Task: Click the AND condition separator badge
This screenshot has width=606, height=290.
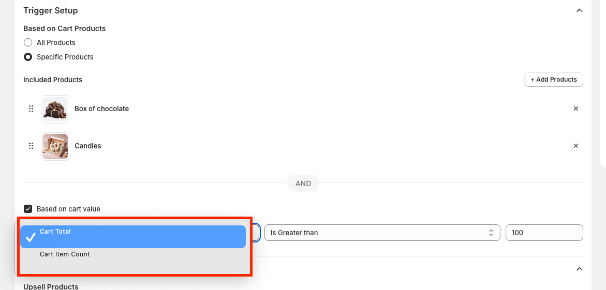Action: coord(303,183)
